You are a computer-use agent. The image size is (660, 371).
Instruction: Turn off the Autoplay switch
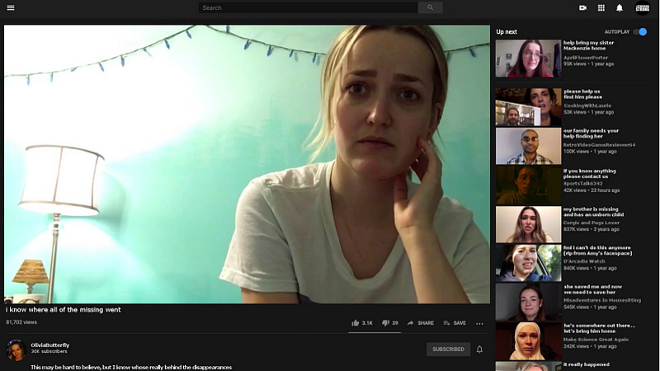click(640, 31)
